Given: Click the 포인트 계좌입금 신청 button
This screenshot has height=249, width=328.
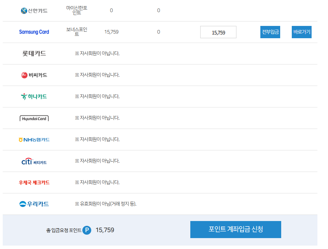Looking at the screenshot, I should [x=235, y=229].
